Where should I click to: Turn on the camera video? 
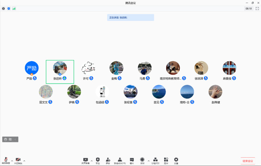[x=18, y=160]
